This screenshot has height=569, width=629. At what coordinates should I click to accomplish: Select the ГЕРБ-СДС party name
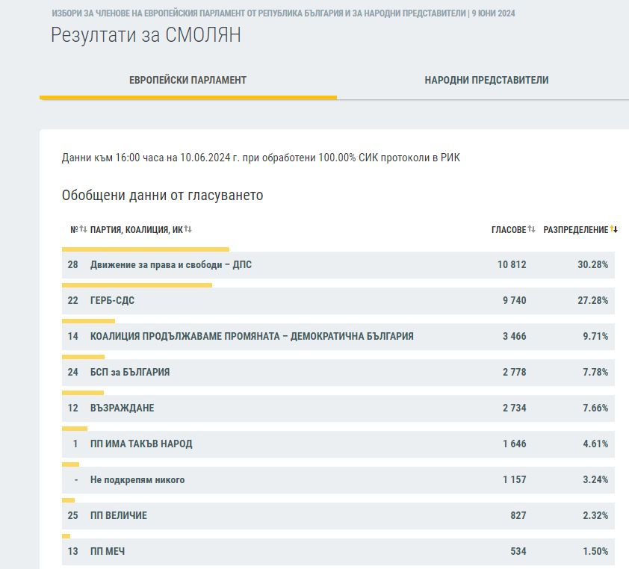[112, 300]
